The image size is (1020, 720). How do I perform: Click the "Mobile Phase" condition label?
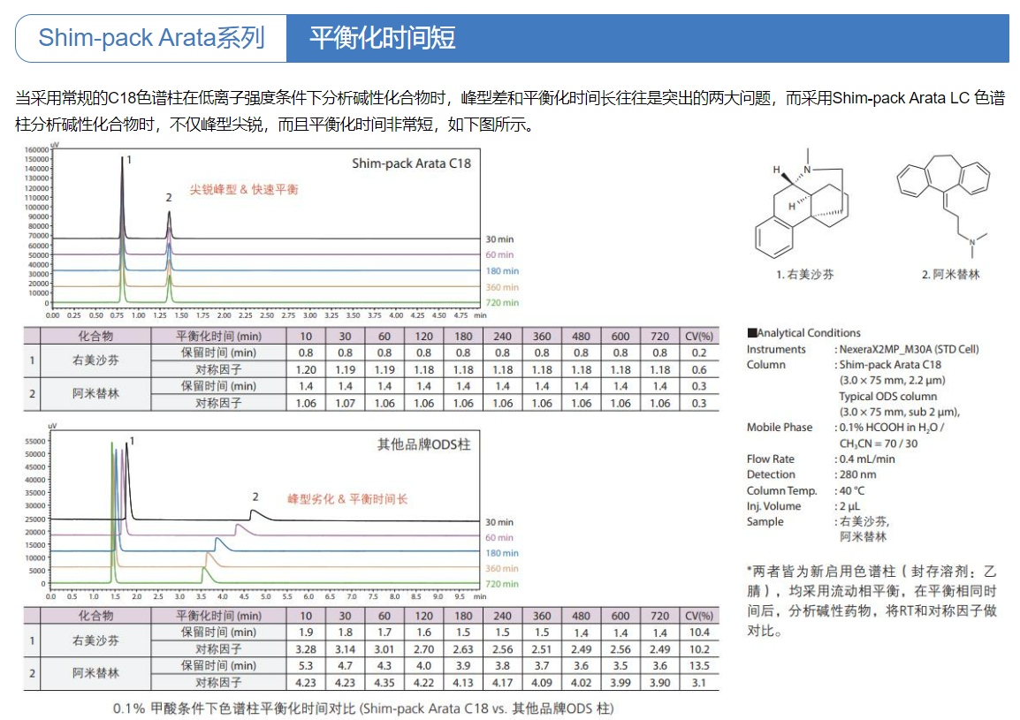click(779, 428)
